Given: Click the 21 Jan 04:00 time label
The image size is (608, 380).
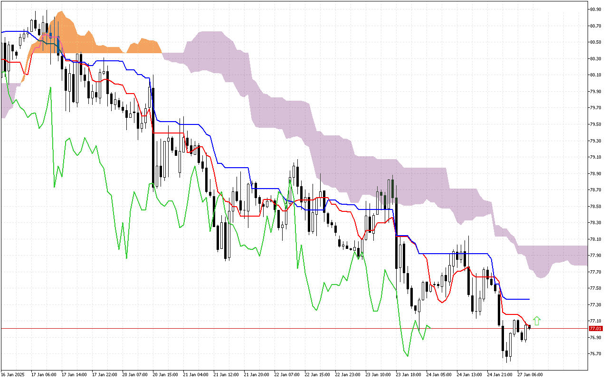Looking at the screenshot, I should coord(196,374).
